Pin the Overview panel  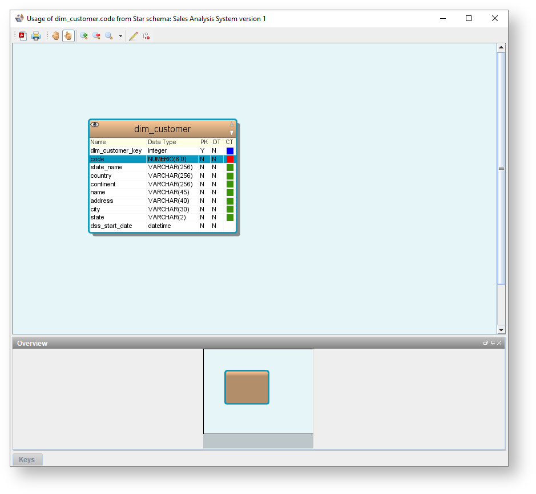click(x=493, y=343)
